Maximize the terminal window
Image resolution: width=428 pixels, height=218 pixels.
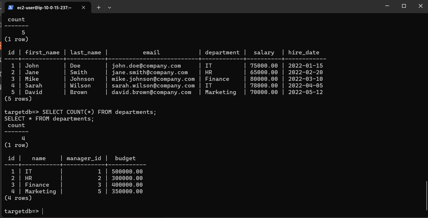404,6
